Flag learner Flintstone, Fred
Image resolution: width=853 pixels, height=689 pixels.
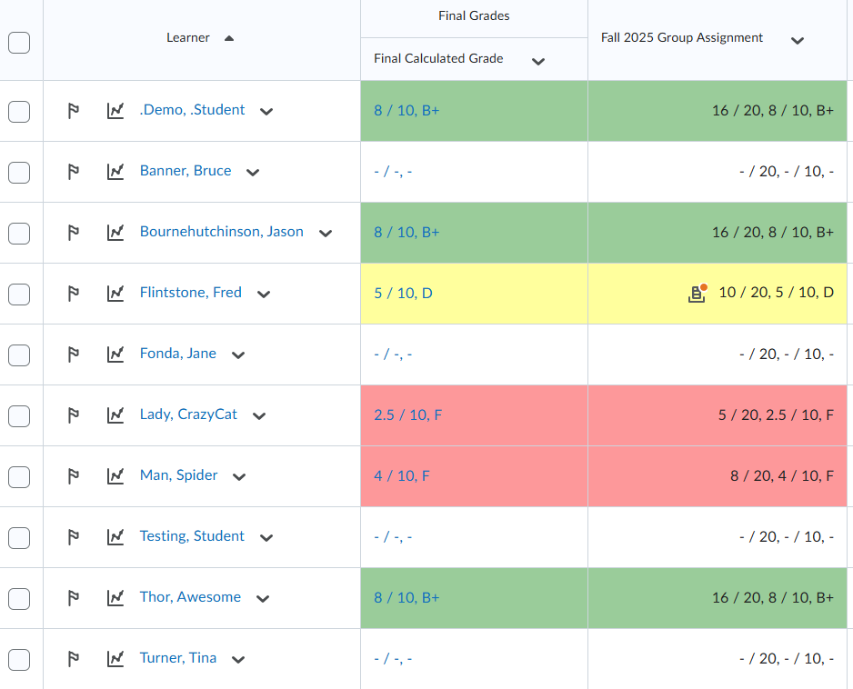(73, 294)
